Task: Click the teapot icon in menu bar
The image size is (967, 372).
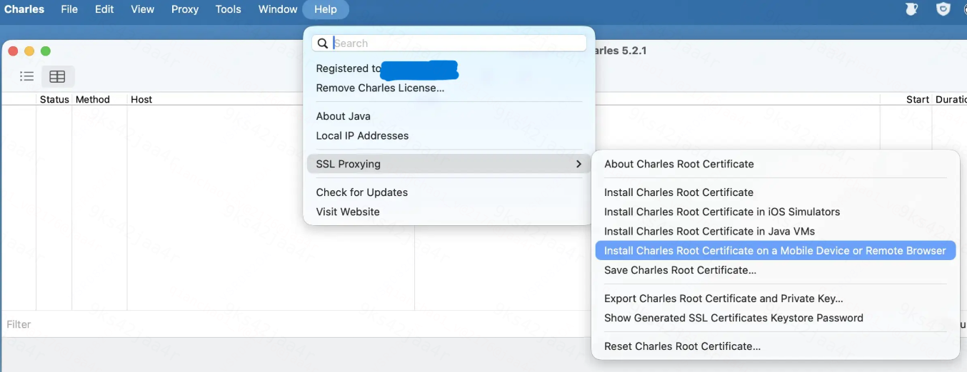Action: [911, 9]
